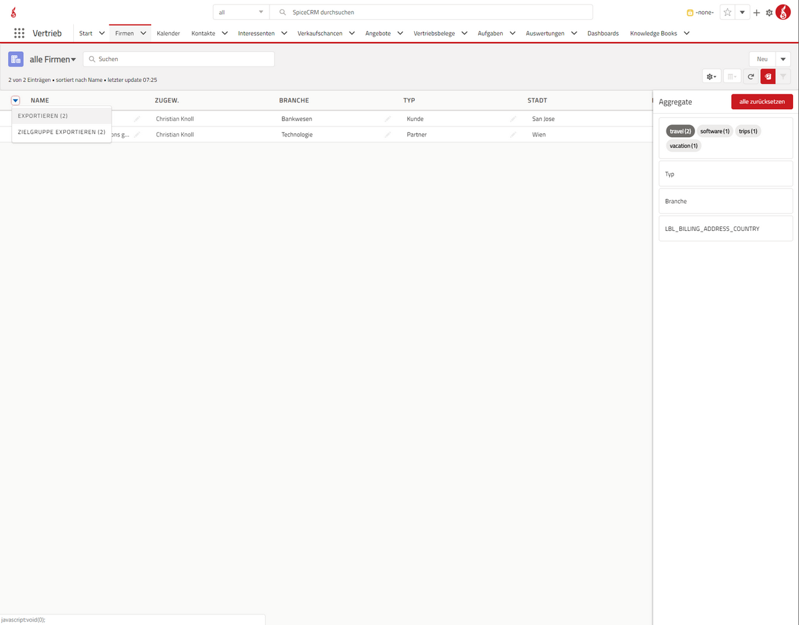The height and width of the screenshot is (625, 799).
Task: Sort by the NAME column header
Action: (40, 101)
